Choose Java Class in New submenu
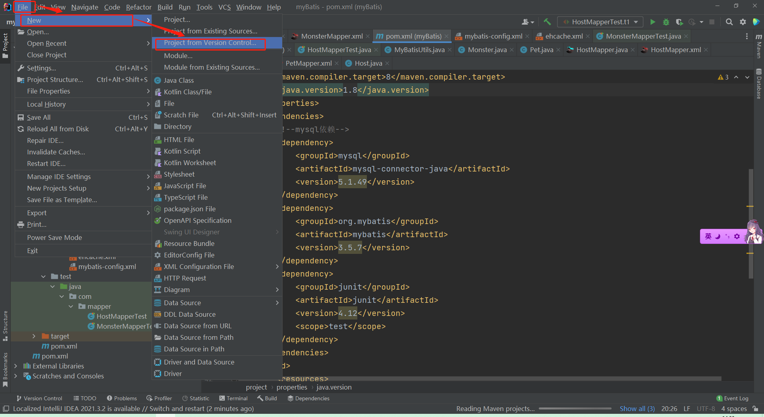Viewport: 764px width, 417px height. (x=217, y=80)
